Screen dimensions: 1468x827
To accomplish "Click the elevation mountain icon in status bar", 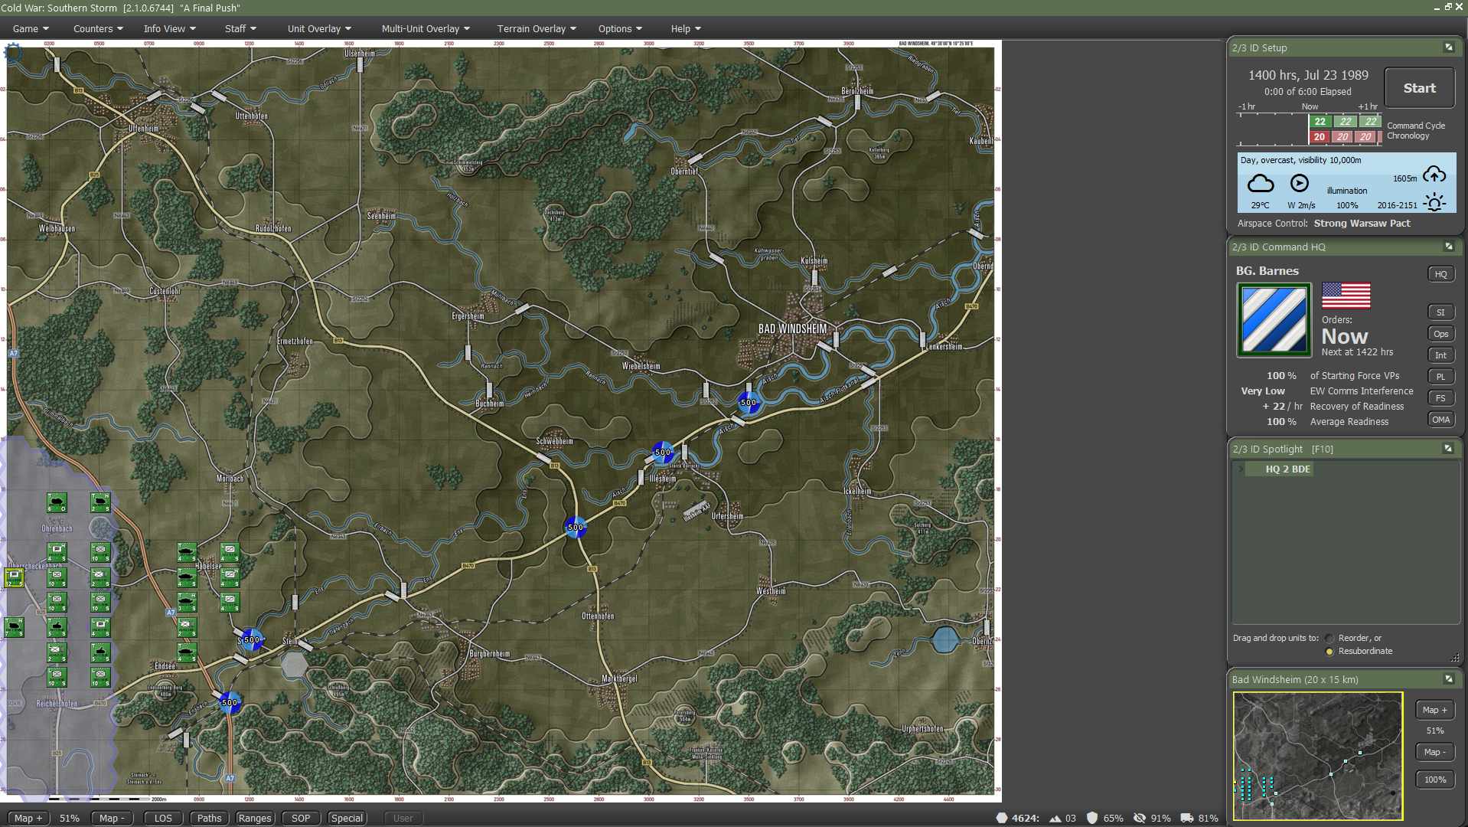I will [x=1055, y=818].
